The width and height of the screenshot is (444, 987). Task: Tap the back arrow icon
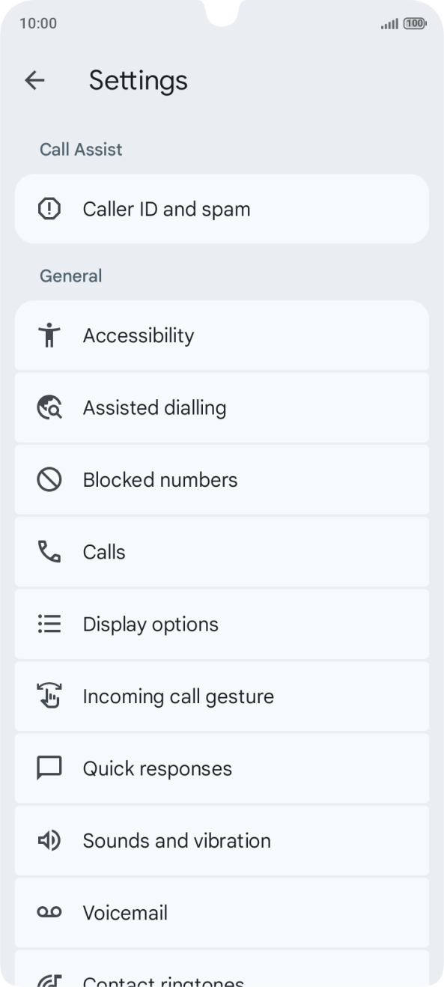point(34,81)
